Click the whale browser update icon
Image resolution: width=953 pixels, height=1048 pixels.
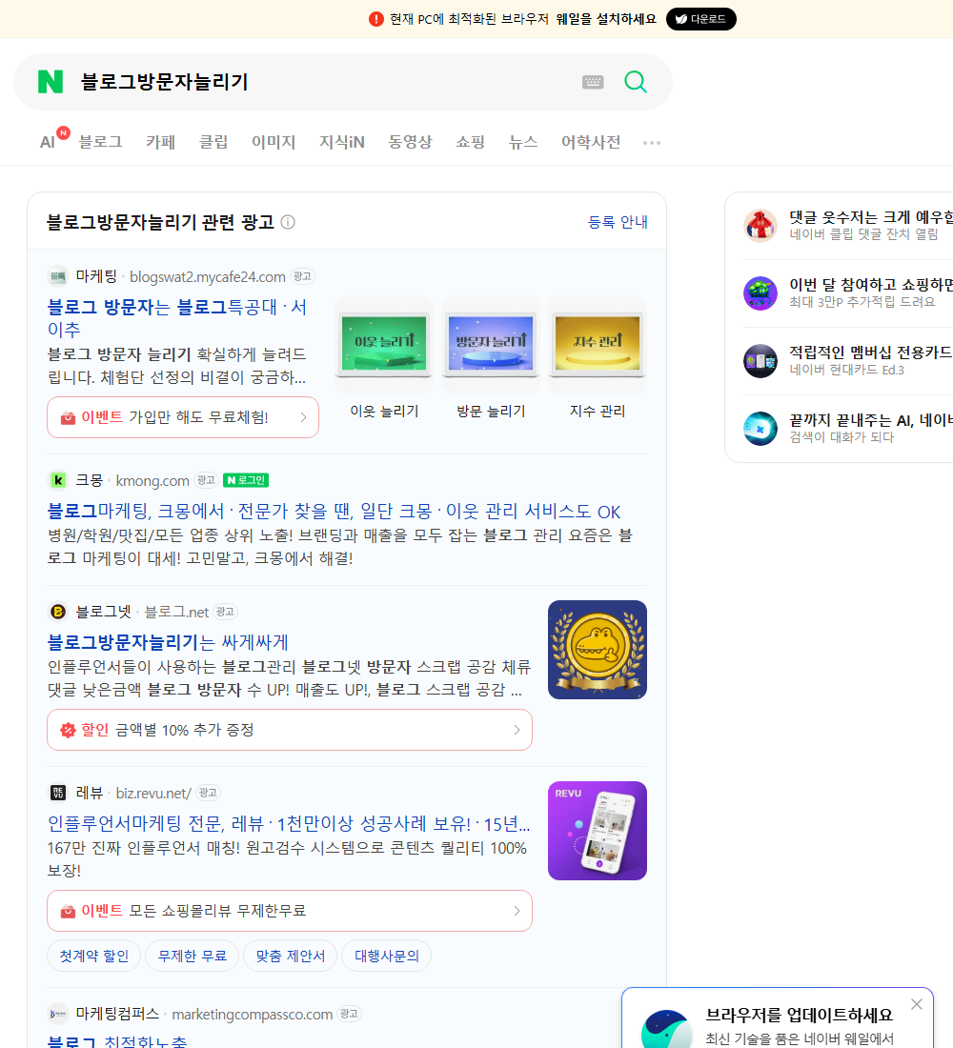(667, 1029)
